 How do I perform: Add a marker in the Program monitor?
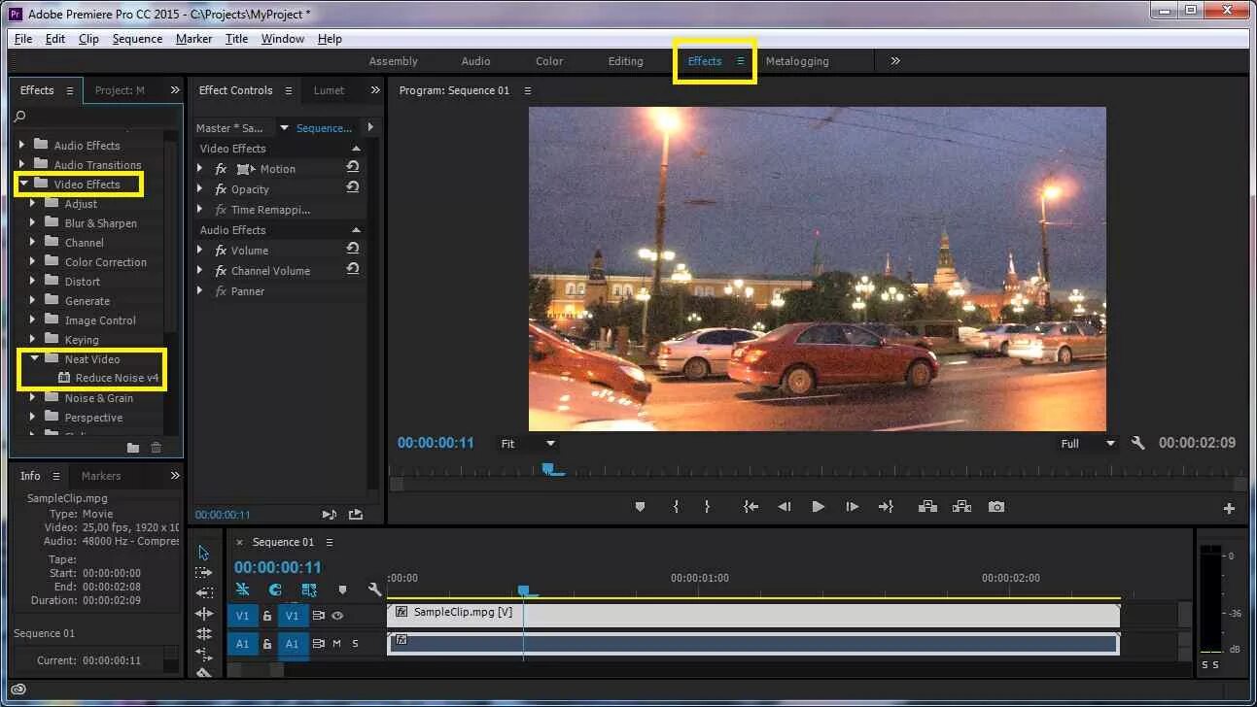pos(639,506)
